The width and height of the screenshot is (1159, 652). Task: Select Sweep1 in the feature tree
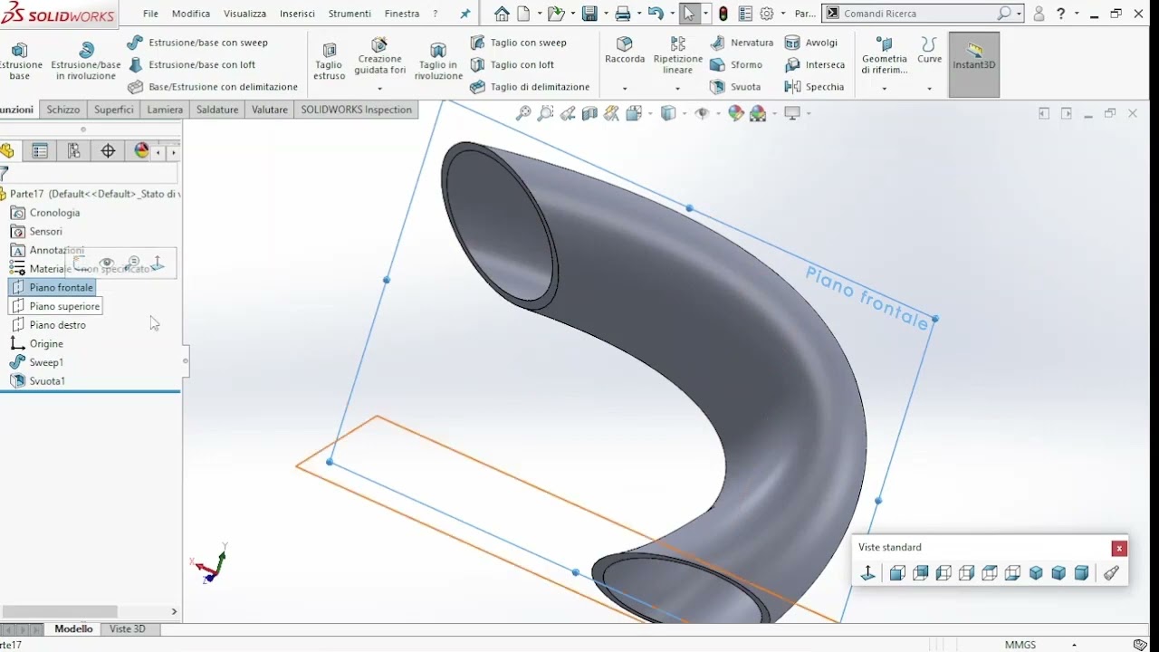[37, 362]
